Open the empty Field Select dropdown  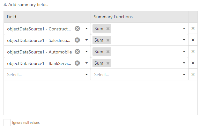pos(86,75)
